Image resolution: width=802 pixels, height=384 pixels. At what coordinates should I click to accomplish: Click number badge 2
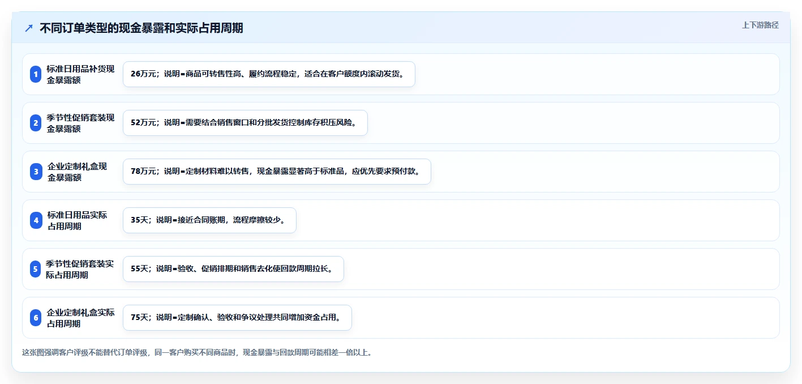[x=36, y=123]
